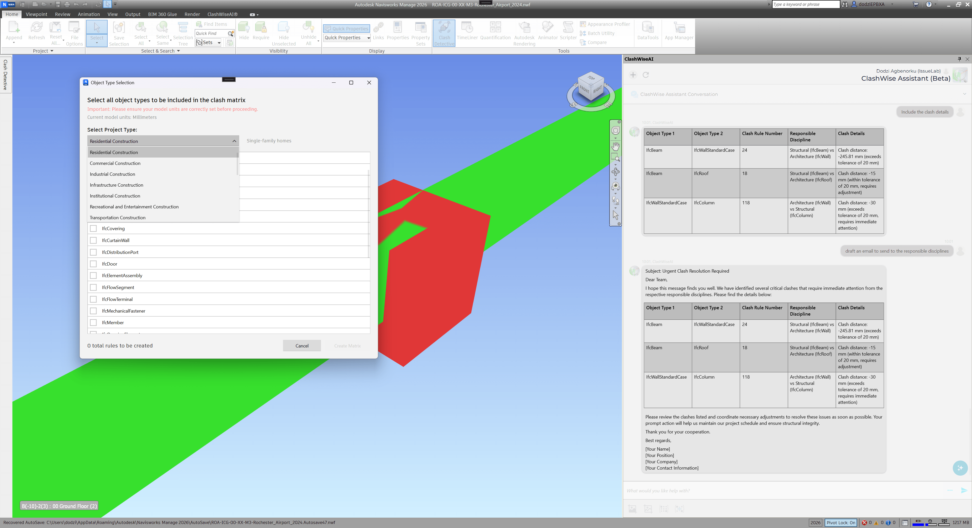The image size is (972, 528).
Task: Collapse the Select Project Type dropdown
Action: click(234, 141)
